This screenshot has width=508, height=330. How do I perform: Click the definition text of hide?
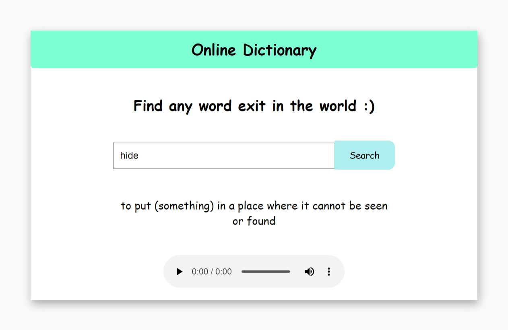coord(254,206)
